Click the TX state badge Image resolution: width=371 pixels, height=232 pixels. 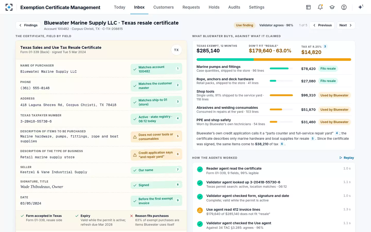176,50
